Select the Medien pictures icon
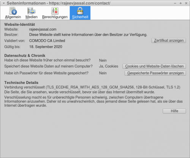190x158 pixels. click(32, 11)
